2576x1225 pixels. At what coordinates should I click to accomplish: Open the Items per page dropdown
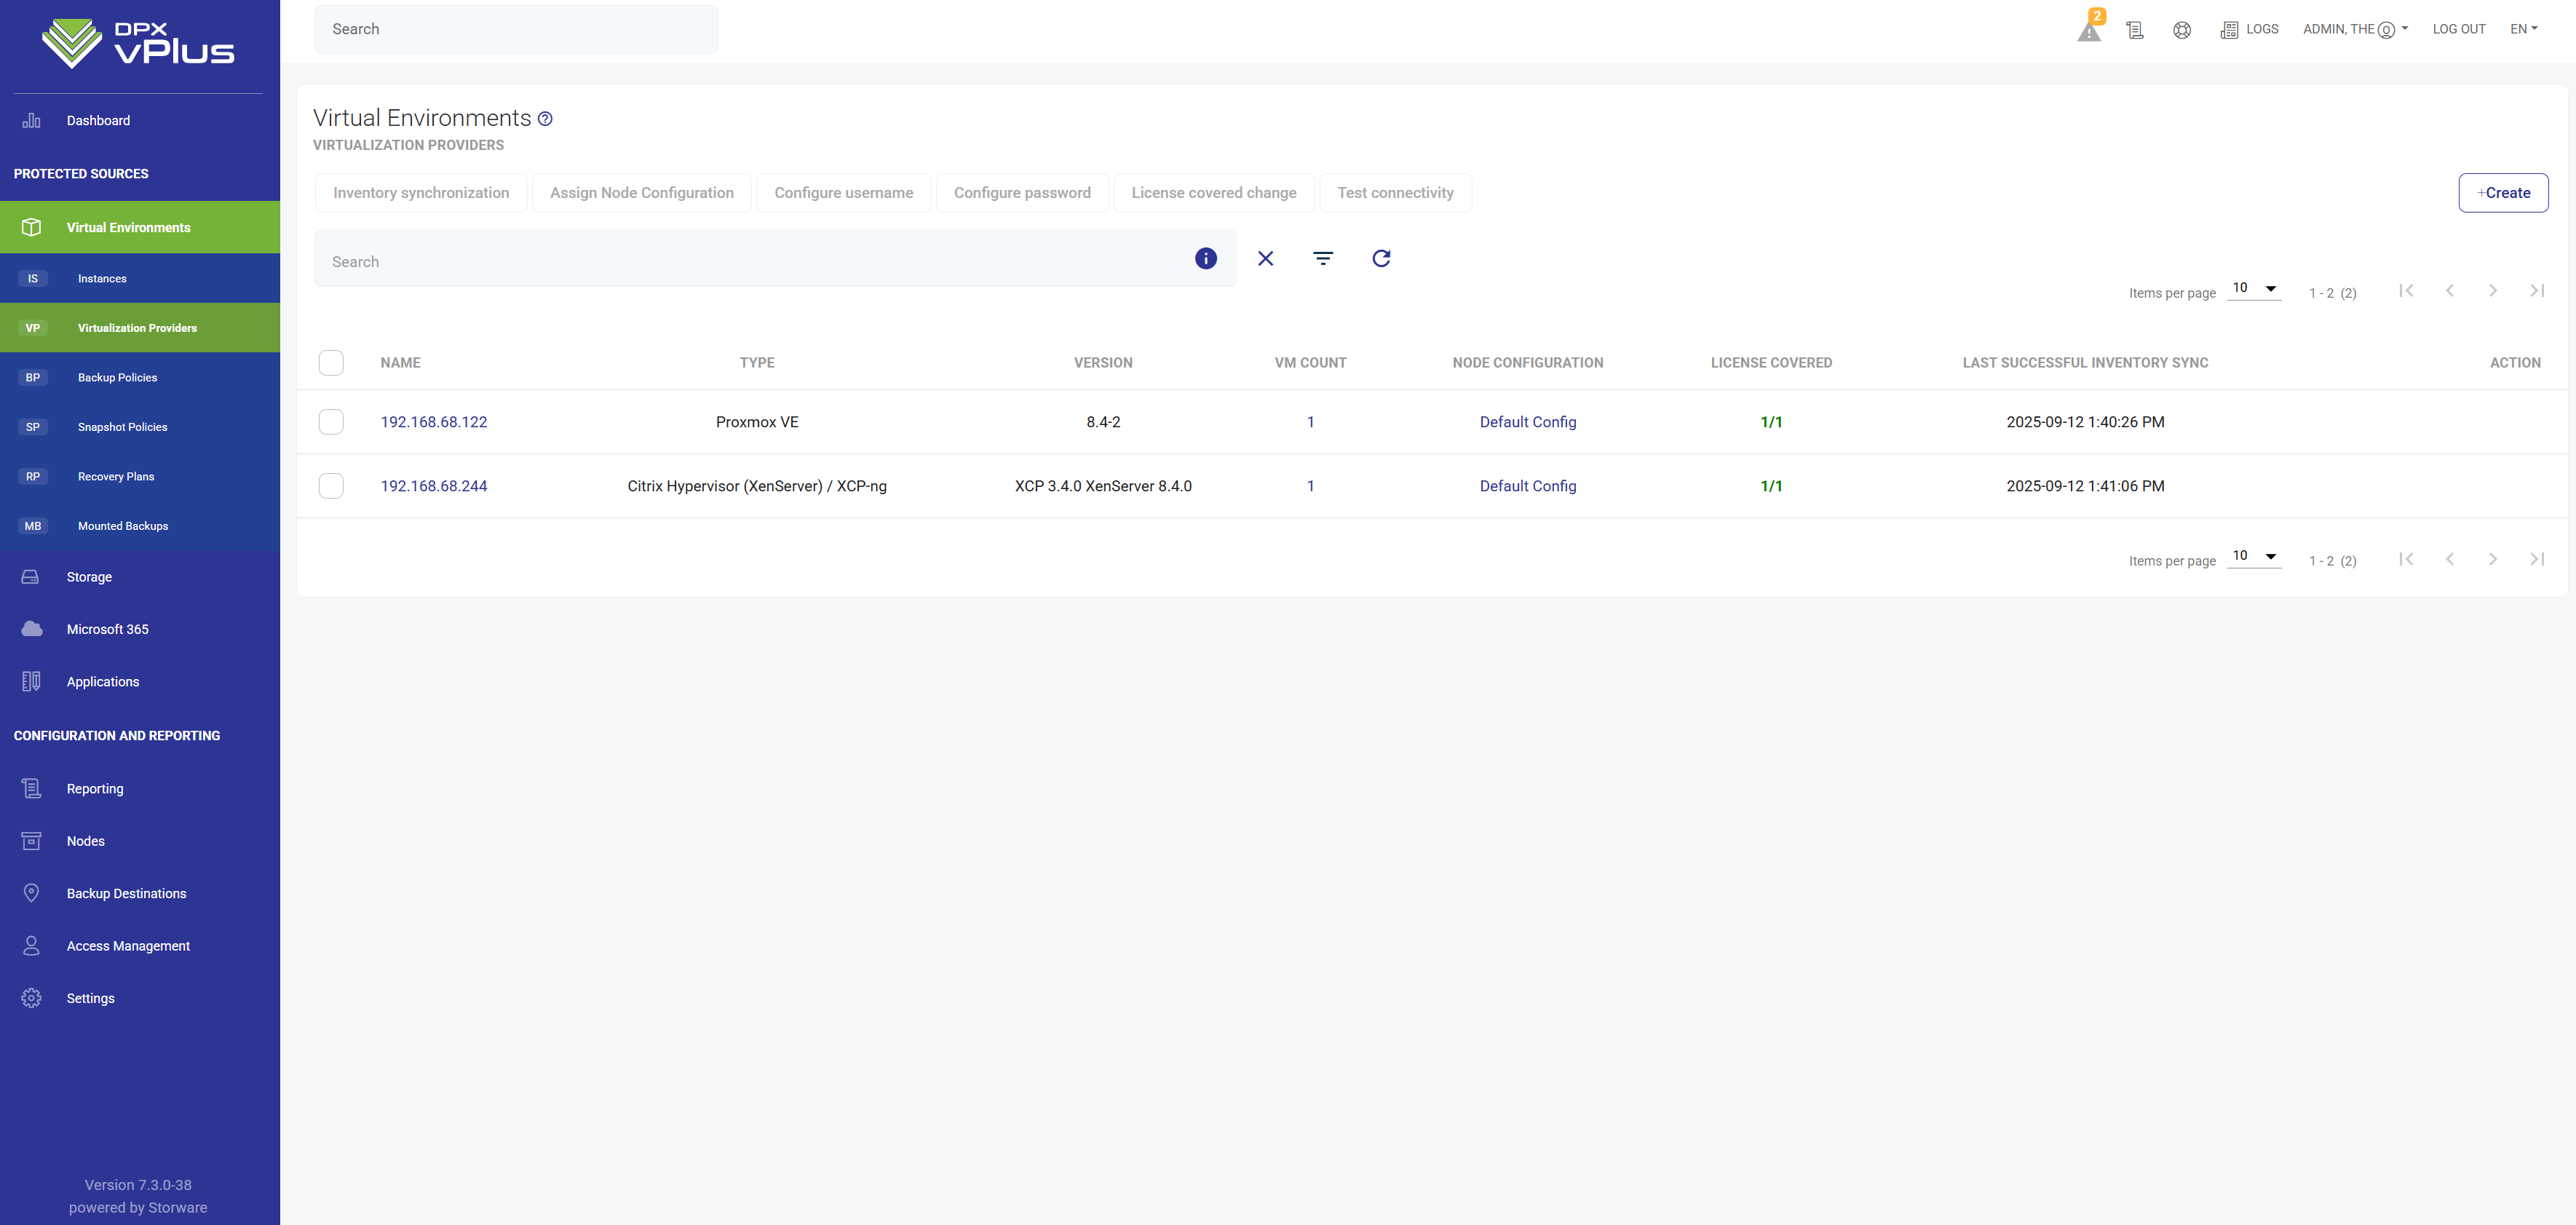pyautogui.click(x=2254, y=289)
